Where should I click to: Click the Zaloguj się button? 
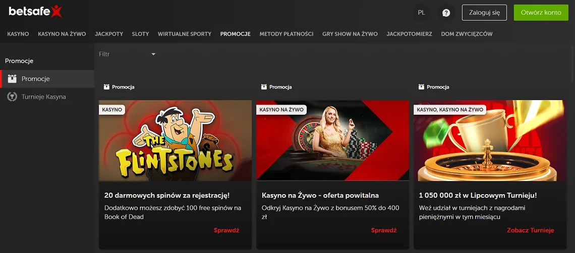[484, 13]
